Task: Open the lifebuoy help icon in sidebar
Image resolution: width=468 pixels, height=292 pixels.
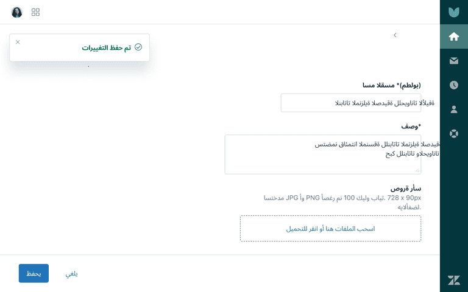Action: [x=453, y=133]
